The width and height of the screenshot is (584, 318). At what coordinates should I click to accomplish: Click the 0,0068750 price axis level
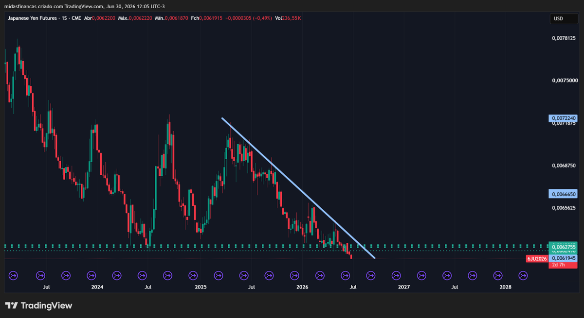[564, 166]
